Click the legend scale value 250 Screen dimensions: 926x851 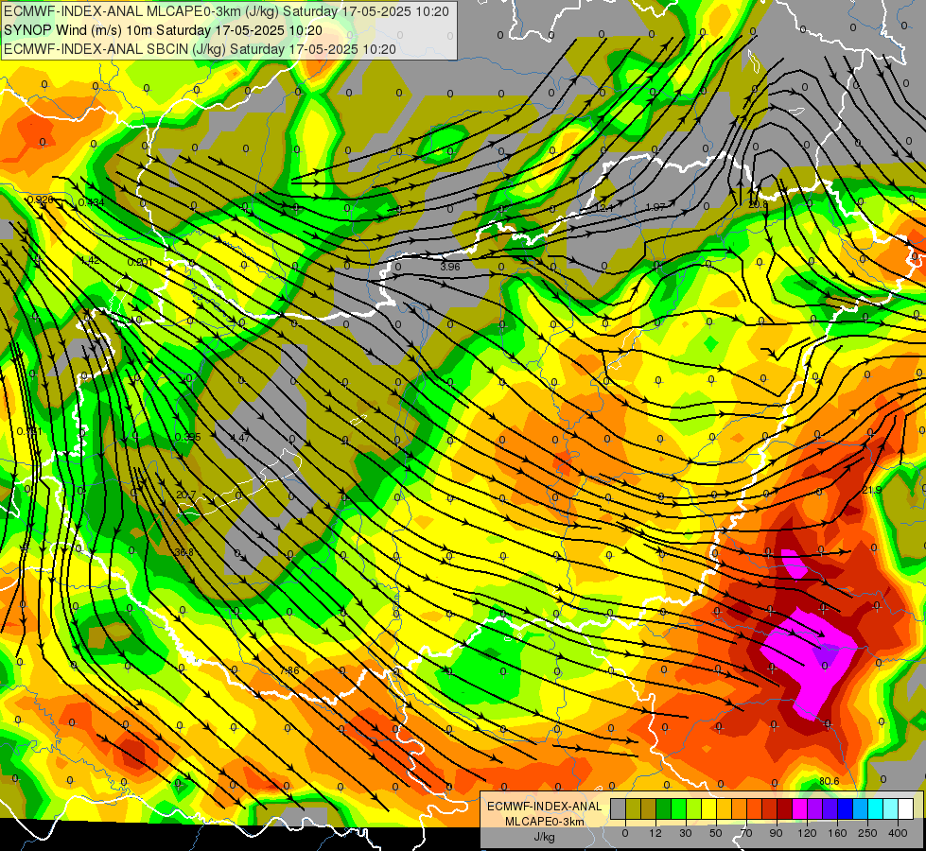[x=867, y=833]
